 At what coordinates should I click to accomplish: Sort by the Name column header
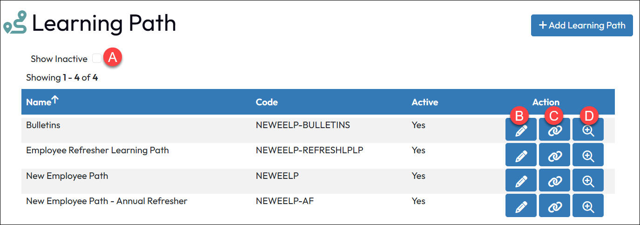click(38, 102)
